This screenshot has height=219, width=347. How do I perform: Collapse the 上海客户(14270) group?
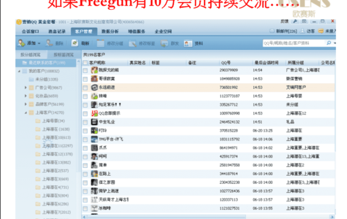tap(26, 113)
